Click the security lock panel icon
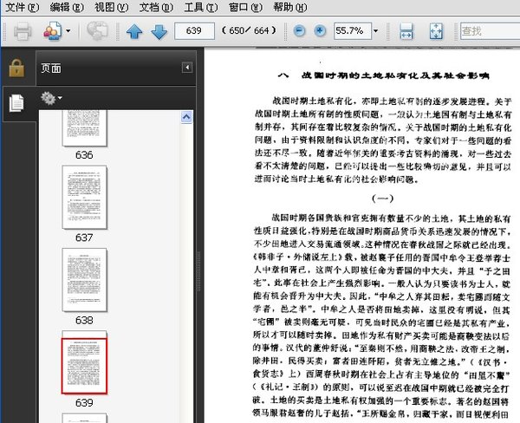The width and height of the screenshot is (520, 423). coord(16,68)
